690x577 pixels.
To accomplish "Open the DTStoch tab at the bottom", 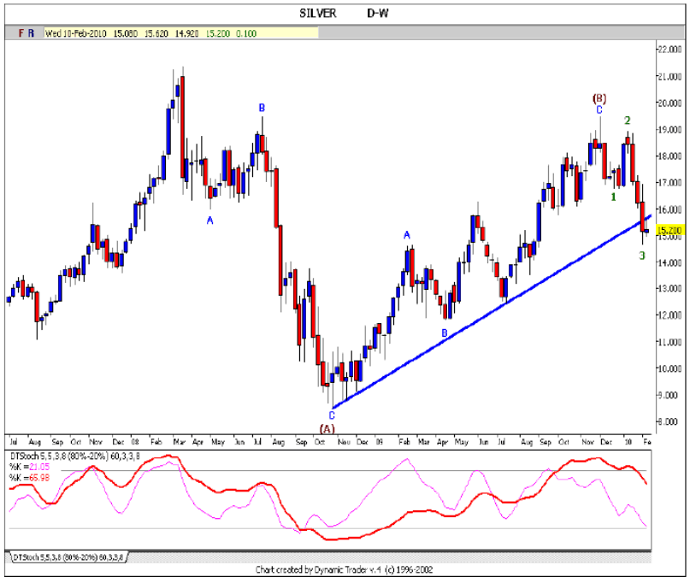I will click(67, 556).
